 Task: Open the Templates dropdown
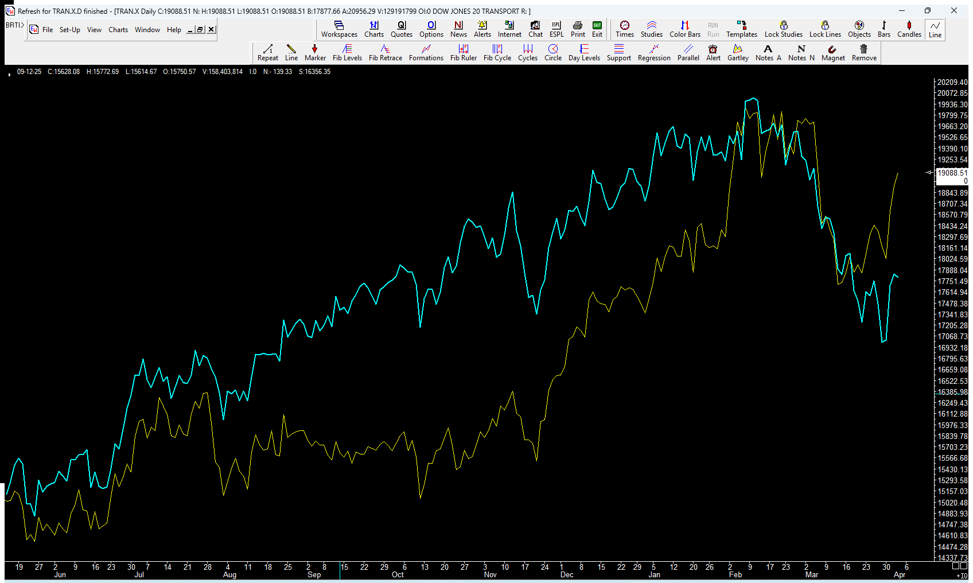pos(741,29)
